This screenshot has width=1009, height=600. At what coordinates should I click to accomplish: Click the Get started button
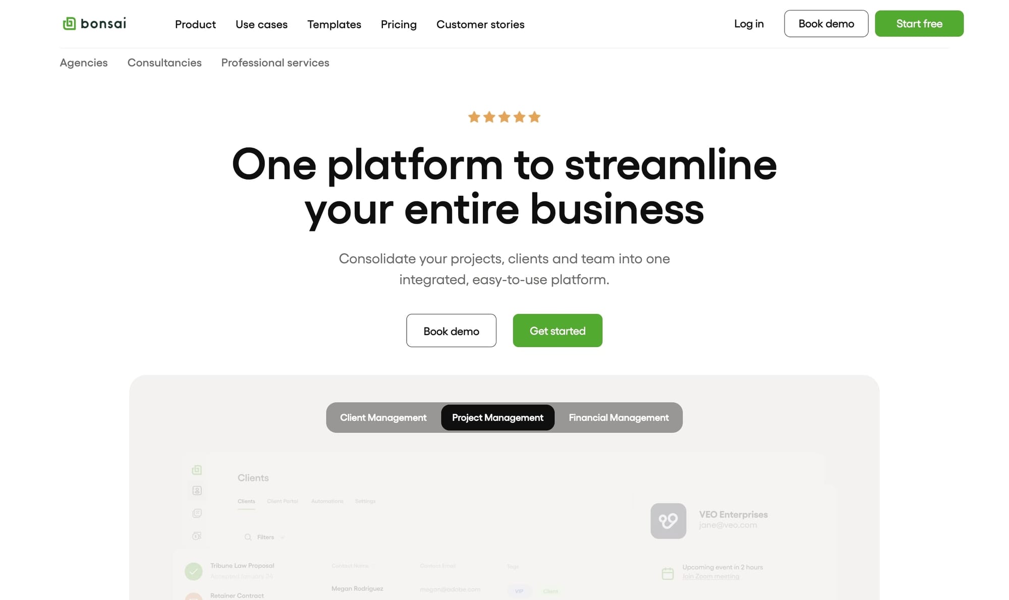point(557,330)
